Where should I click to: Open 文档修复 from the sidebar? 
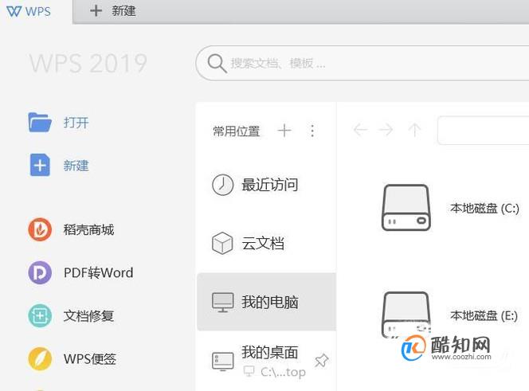(x=88, y=316)
